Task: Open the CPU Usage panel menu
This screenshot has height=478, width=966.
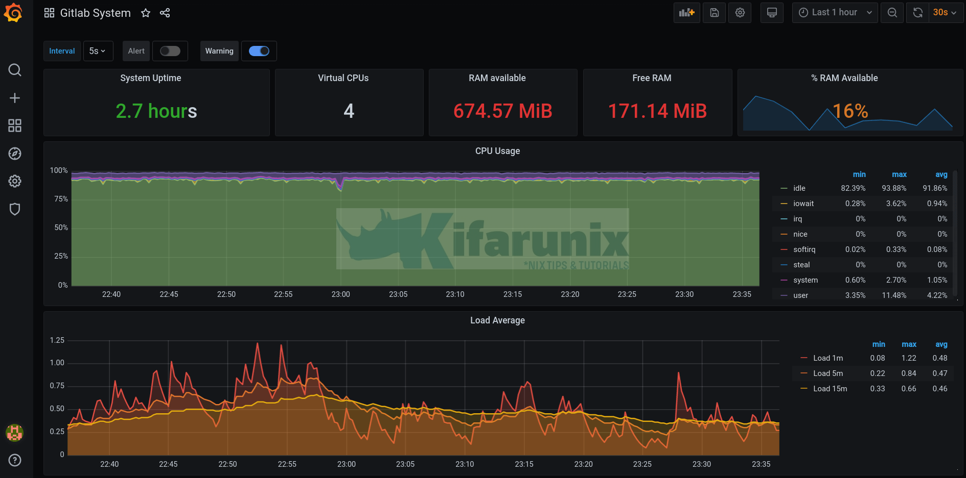Action: (497, 151)
